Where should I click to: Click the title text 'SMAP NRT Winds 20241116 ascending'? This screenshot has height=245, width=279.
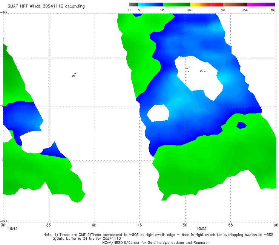click(46, 6)
